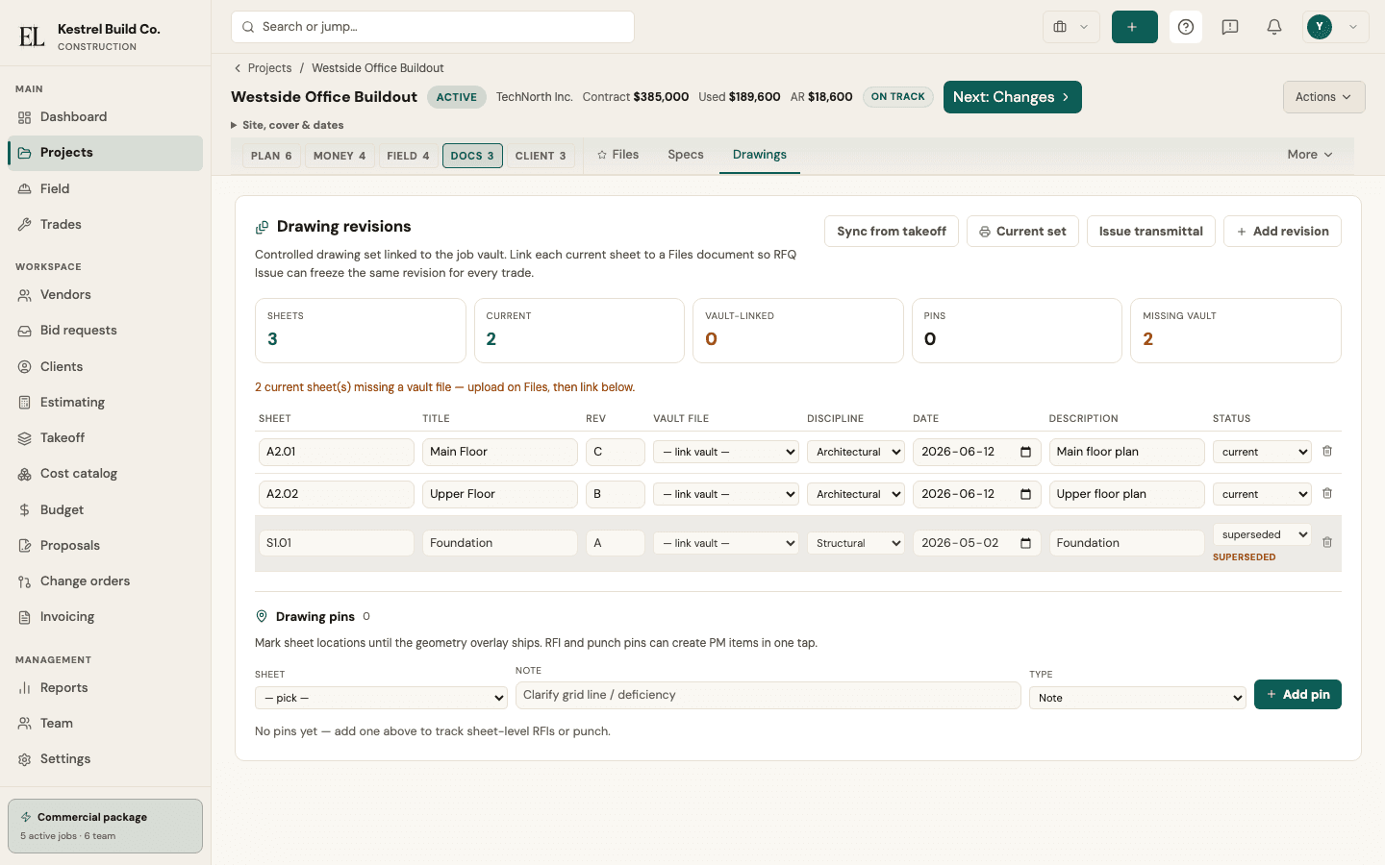Open Estimating in sidebar
The image size is (1385, 865).
(105, 402)
